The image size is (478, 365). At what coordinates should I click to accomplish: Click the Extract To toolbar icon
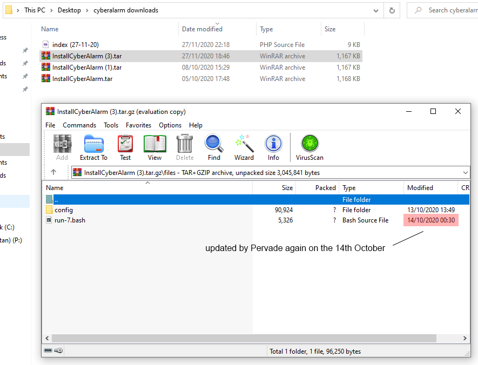[93, 147]
